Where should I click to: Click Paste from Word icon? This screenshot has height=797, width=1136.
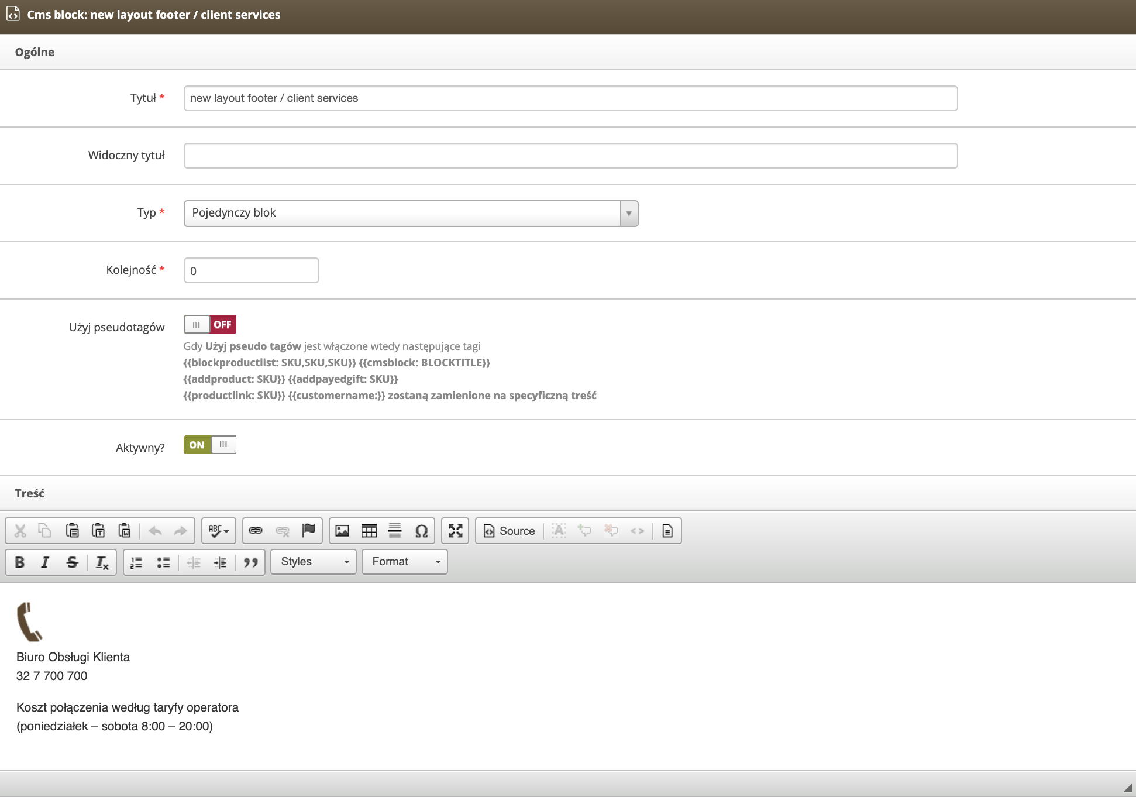click(x=125, y=531)
